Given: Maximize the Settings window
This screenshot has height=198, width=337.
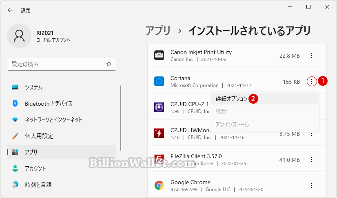Looking at the screenshot, I should pyautogui.click(x=308, y=7).
